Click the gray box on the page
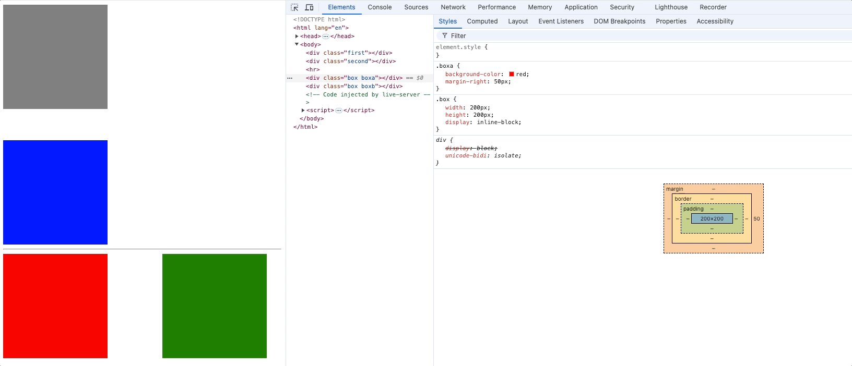The image size is (852, 366). (x=55, y=57)
